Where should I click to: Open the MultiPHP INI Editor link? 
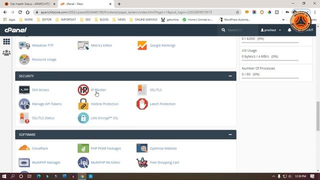pos(105,162)
